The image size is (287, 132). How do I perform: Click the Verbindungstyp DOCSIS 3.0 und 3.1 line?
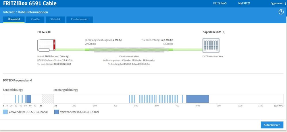129,64
